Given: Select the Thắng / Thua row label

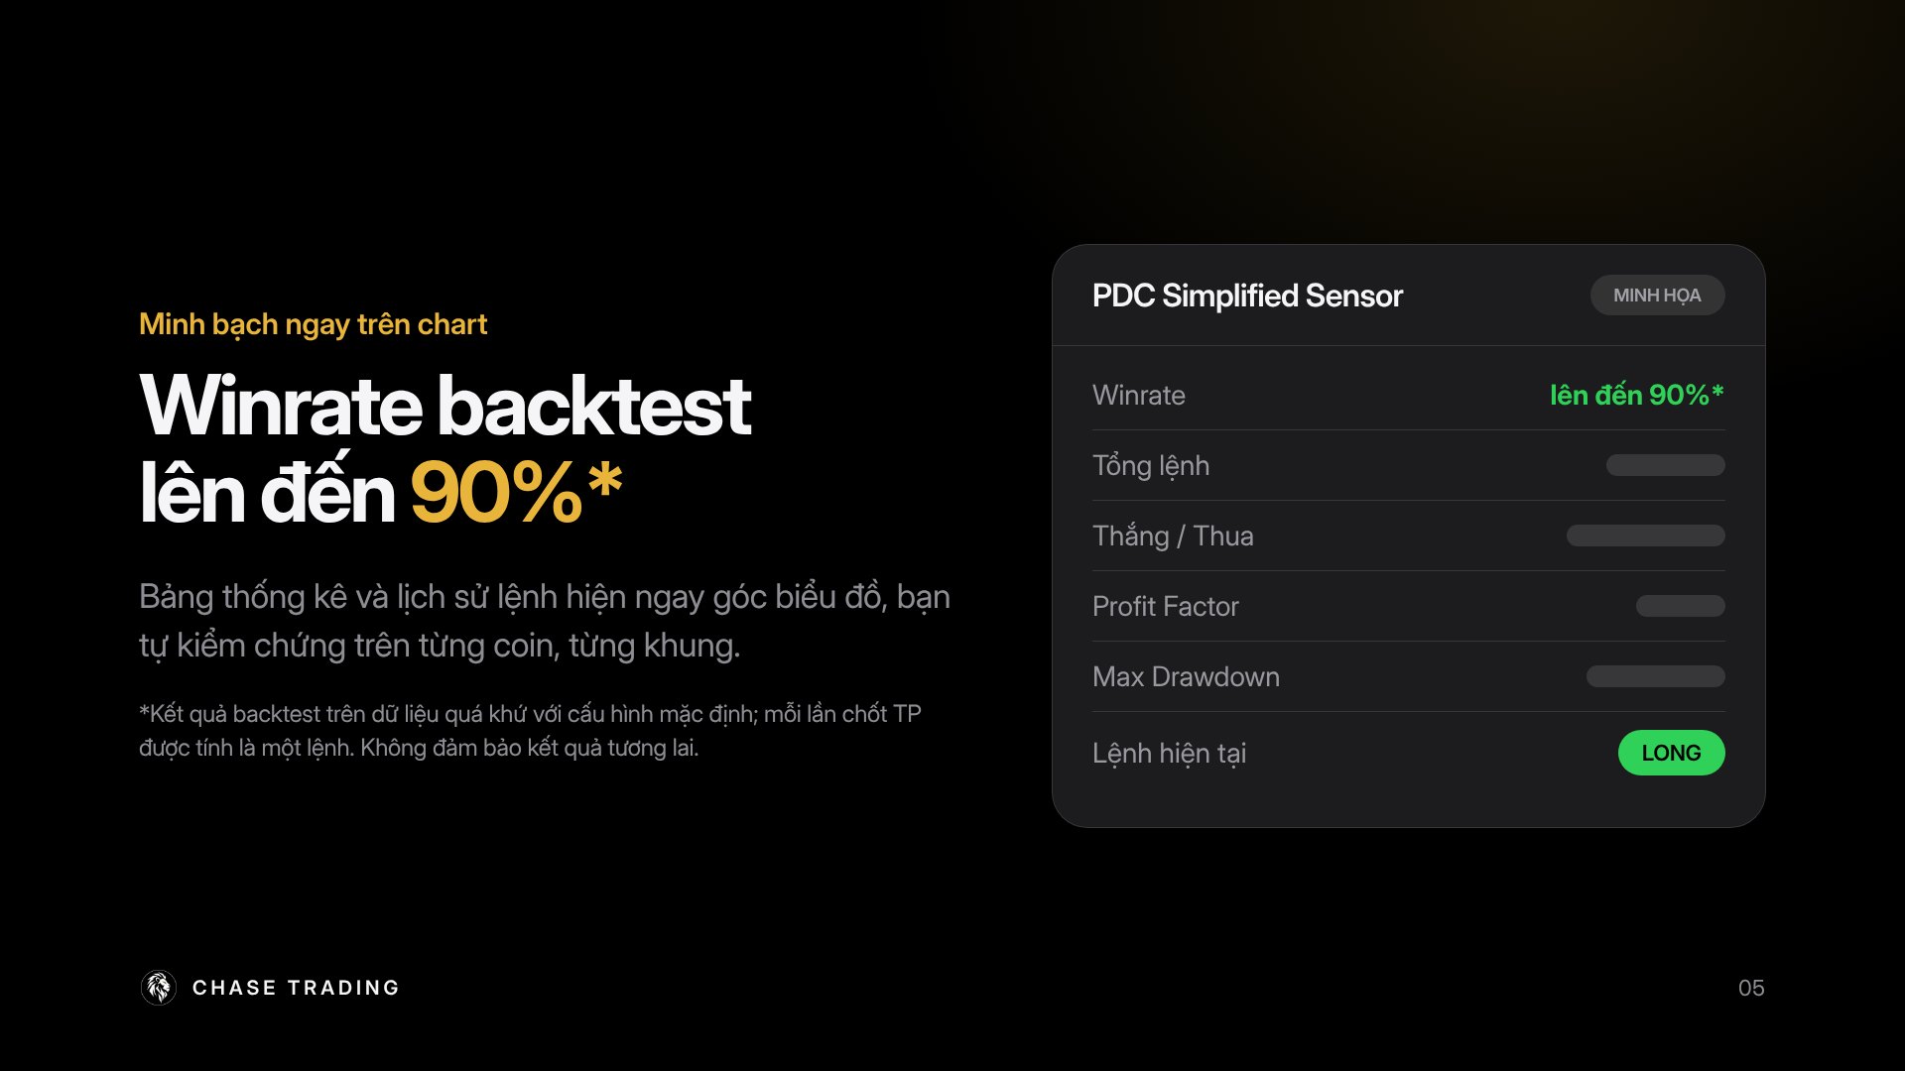Looking at the screenshot, I should (1173, 535).
